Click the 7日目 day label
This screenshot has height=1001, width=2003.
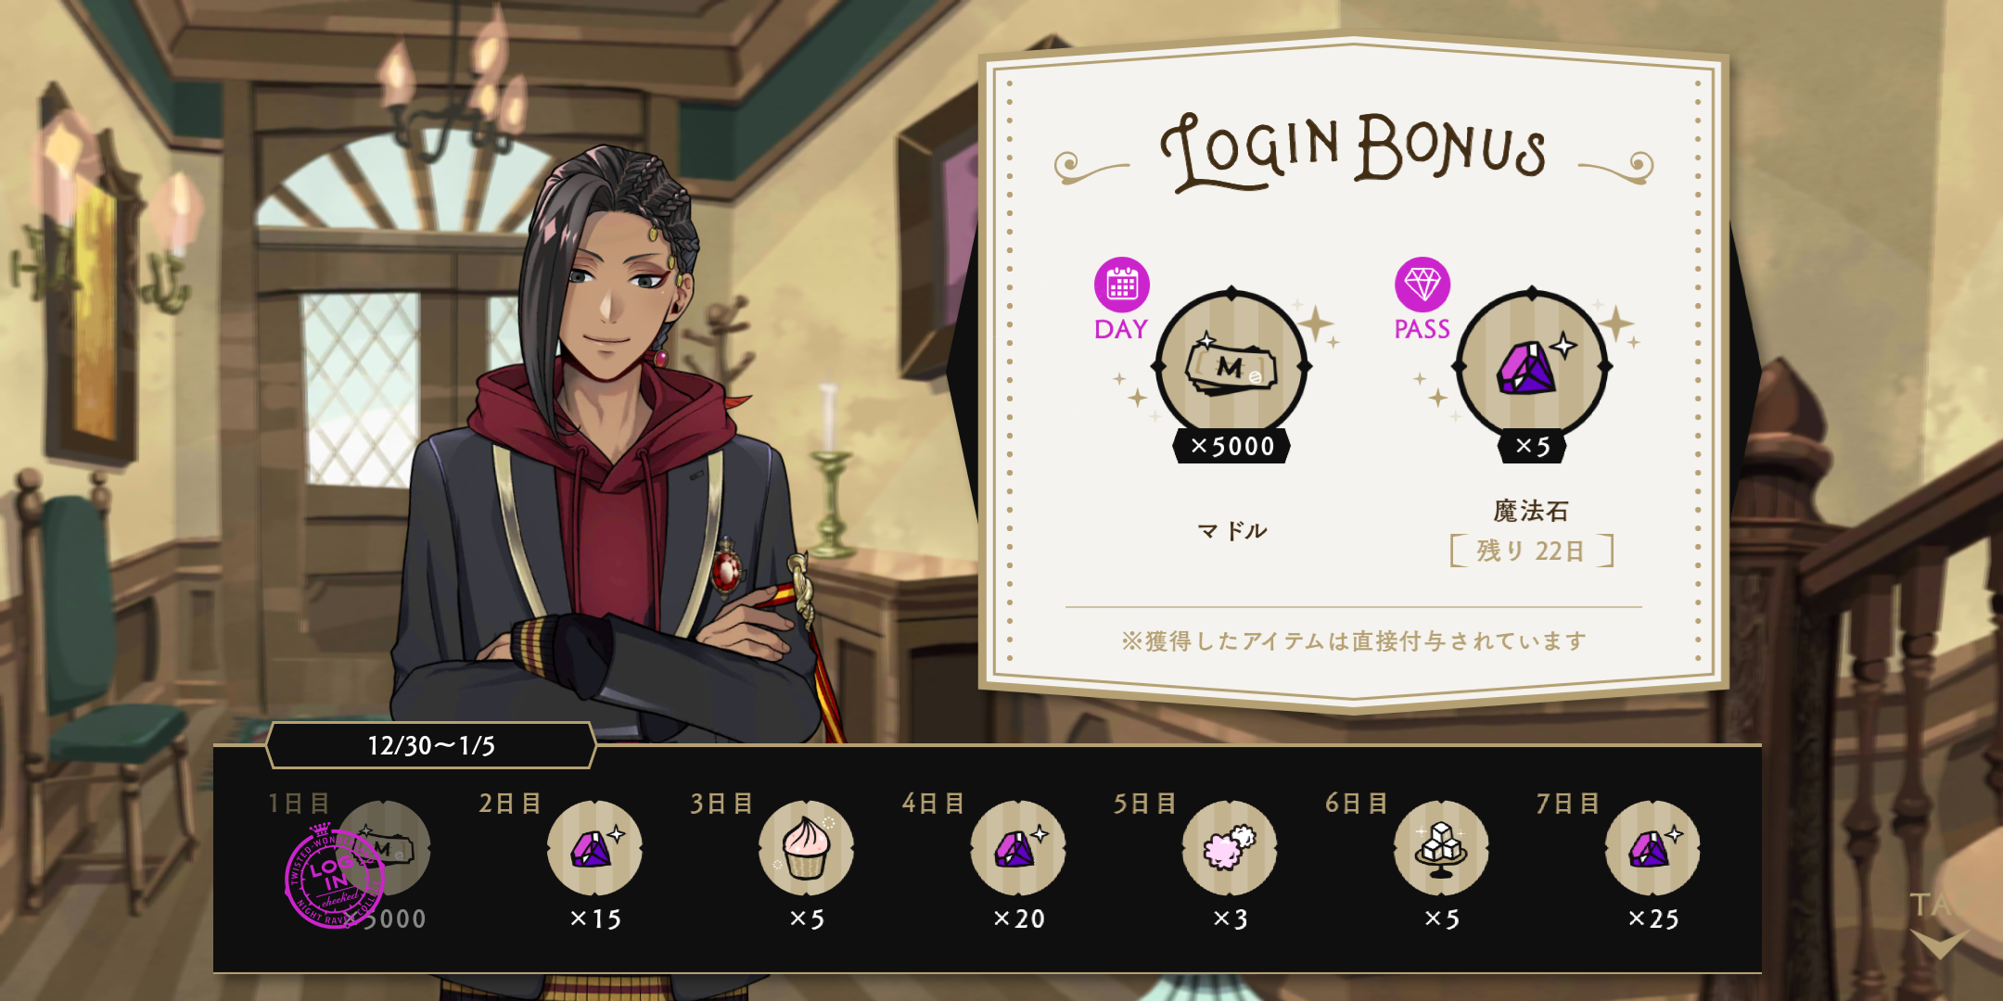tap(1567, 803)
